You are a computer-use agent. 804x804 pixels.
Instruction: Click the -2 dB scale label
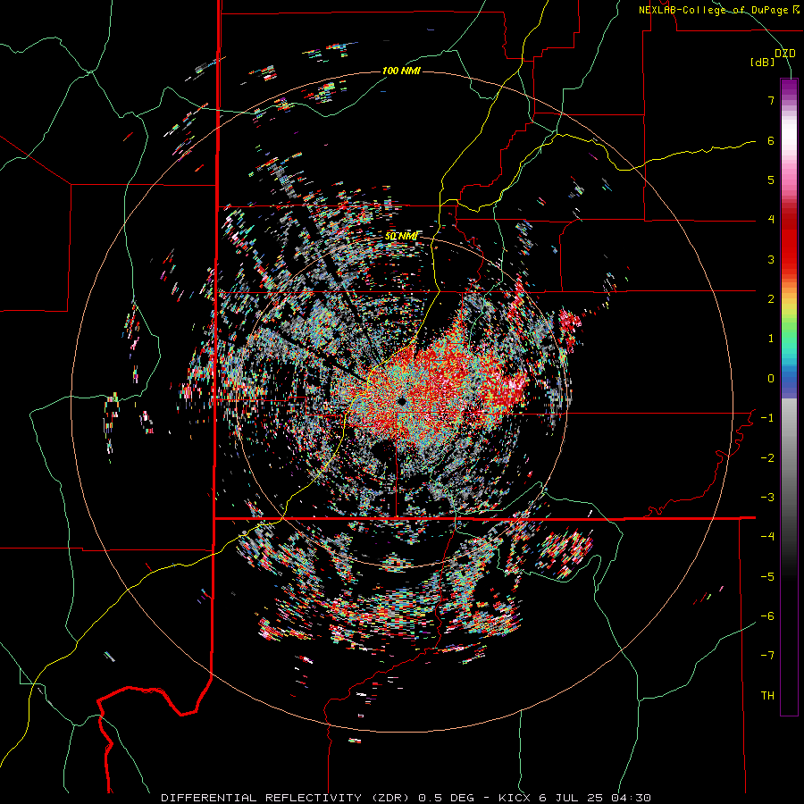(x=767, y=458)
